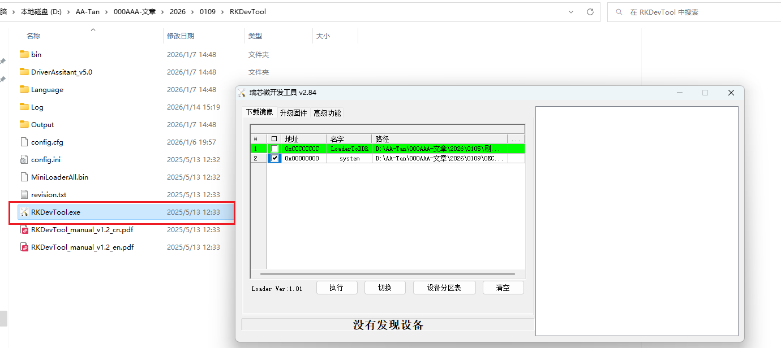The width and height of the screenshot is (781, 348).
Task: Enable the LoaderToDDR row checkbox
Action: point(274,149)
